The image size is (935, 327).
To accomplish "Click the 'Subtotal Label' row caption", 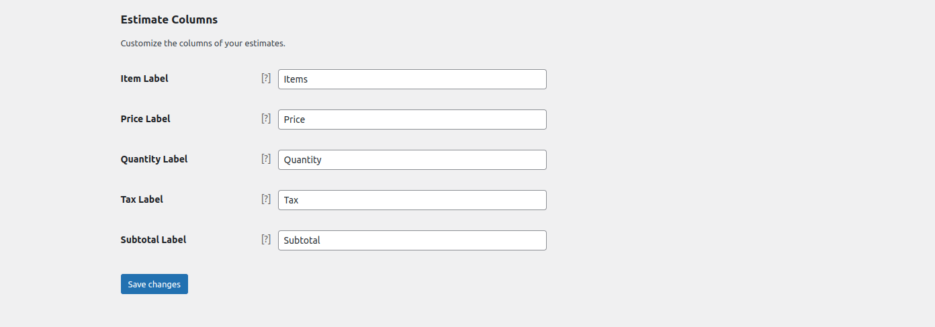I will 154,240.
